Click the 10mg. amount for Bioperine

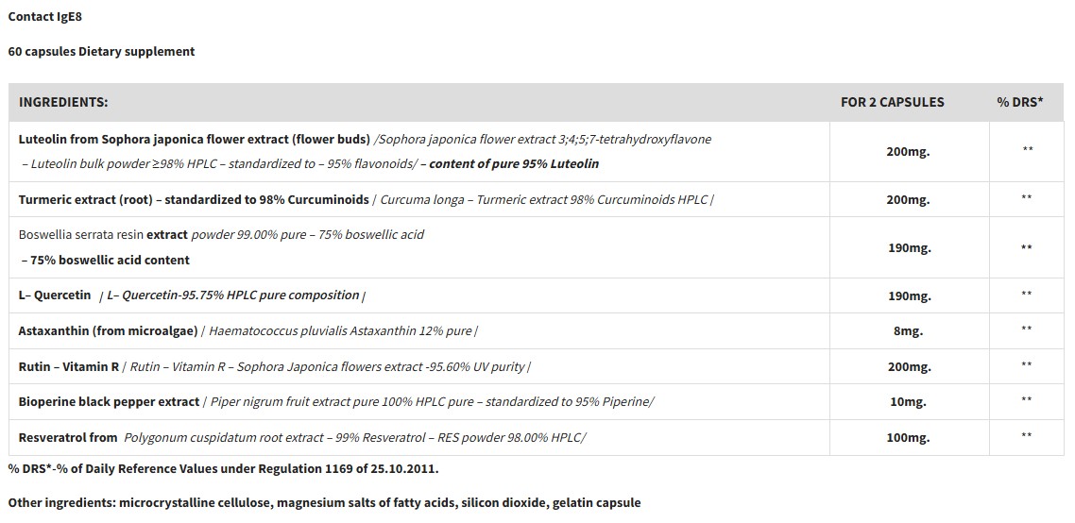(908, 402)
